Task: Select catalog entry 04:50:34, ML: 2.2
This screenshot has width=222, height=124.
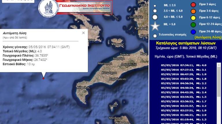Action: (184, 88)
